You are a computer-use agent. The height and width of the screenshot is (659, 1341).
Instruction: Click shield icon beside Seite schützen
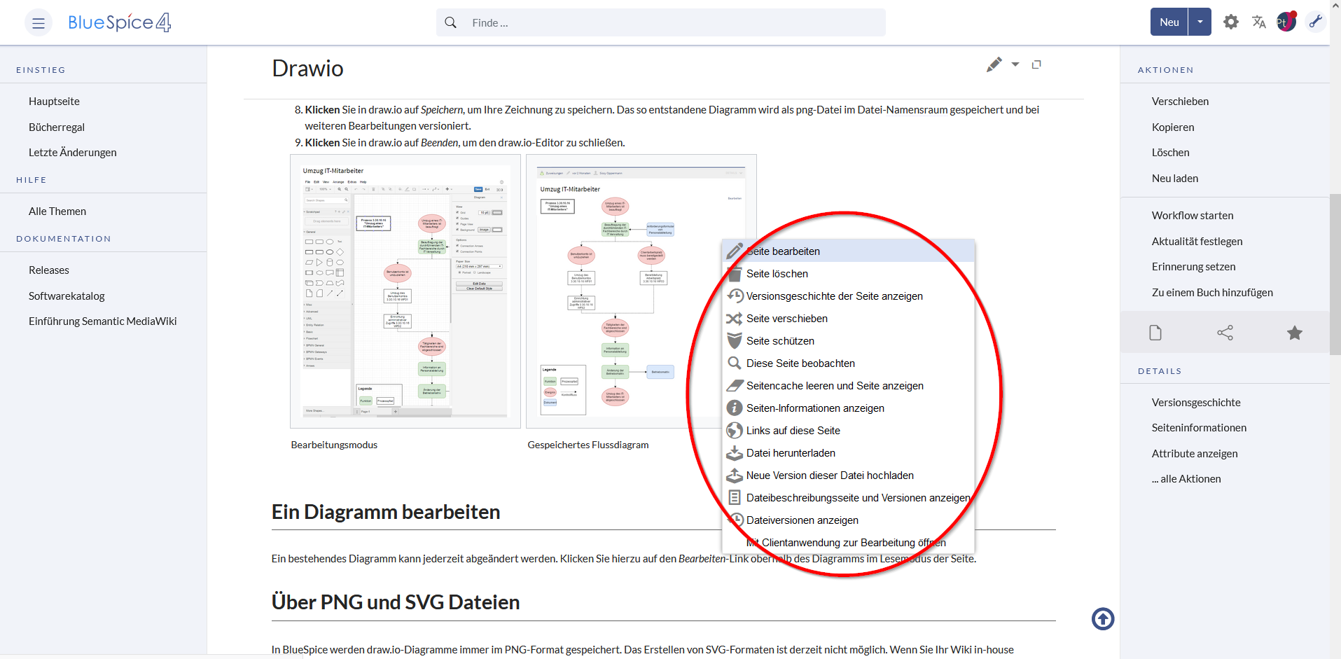pyautogui.click(x=735, y=341)
